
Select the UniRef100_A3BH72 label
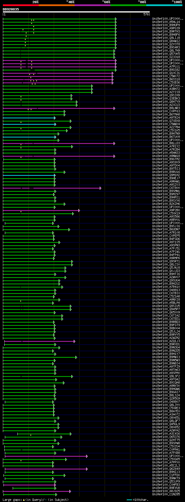click(166, 89)
